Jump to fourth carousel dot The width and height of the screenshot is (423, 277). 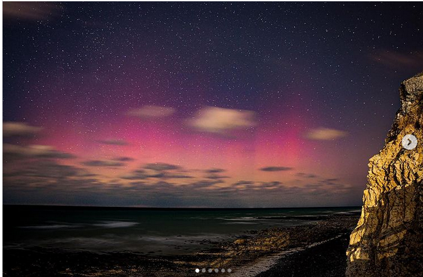coord(217,271)
